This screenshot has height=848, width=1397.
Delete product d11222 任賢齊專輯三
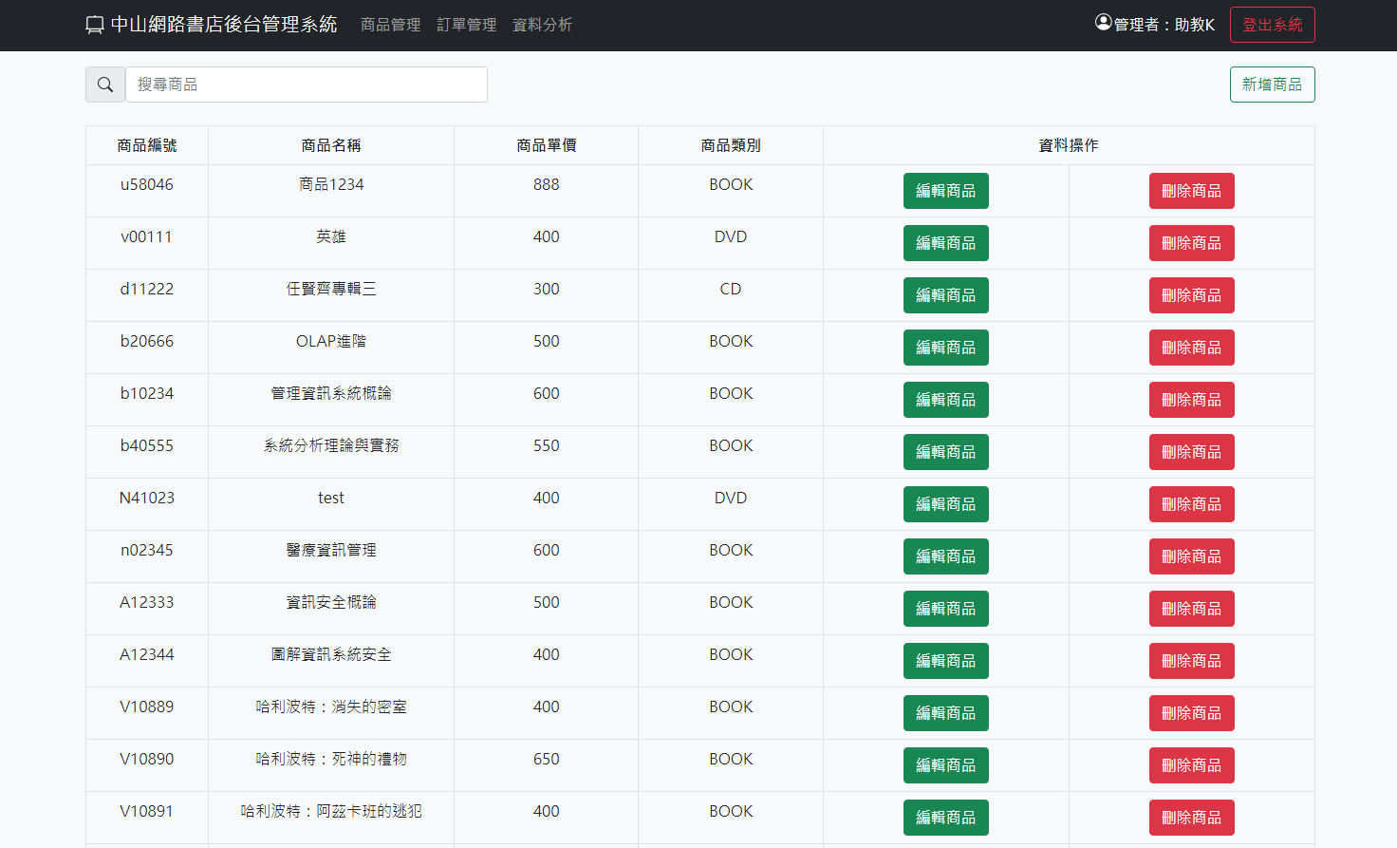click(x=1191, y=295)
